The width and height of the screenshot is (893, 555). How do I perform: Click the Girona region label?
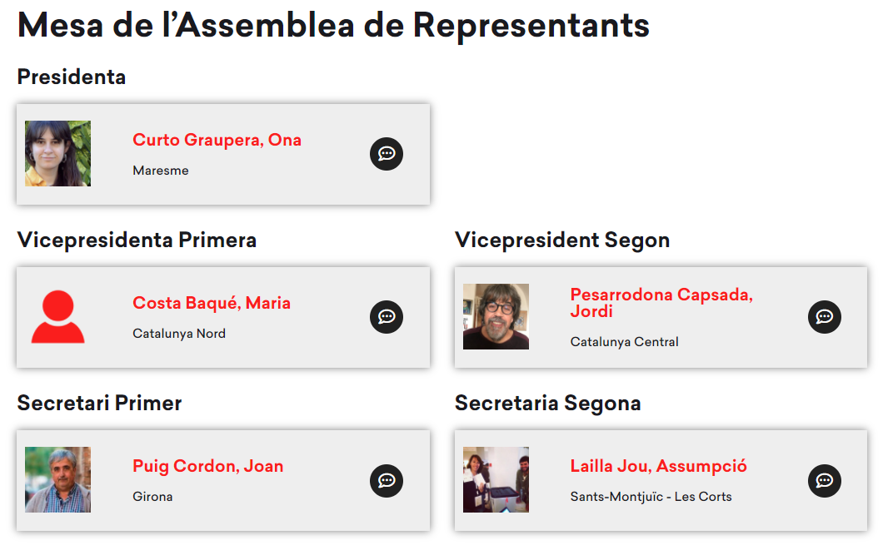(152, 497)
